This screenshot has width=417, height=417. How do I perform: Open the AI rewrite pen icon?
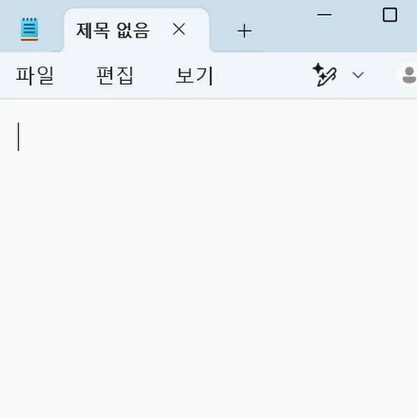324,75
